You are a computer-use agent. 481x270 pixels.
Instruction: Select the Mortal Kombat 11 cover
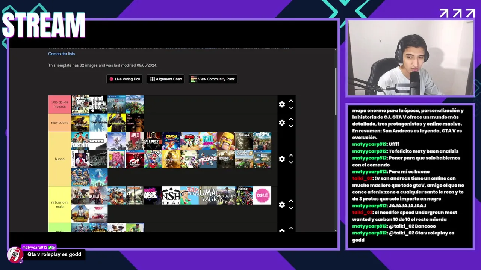(171, 159)
